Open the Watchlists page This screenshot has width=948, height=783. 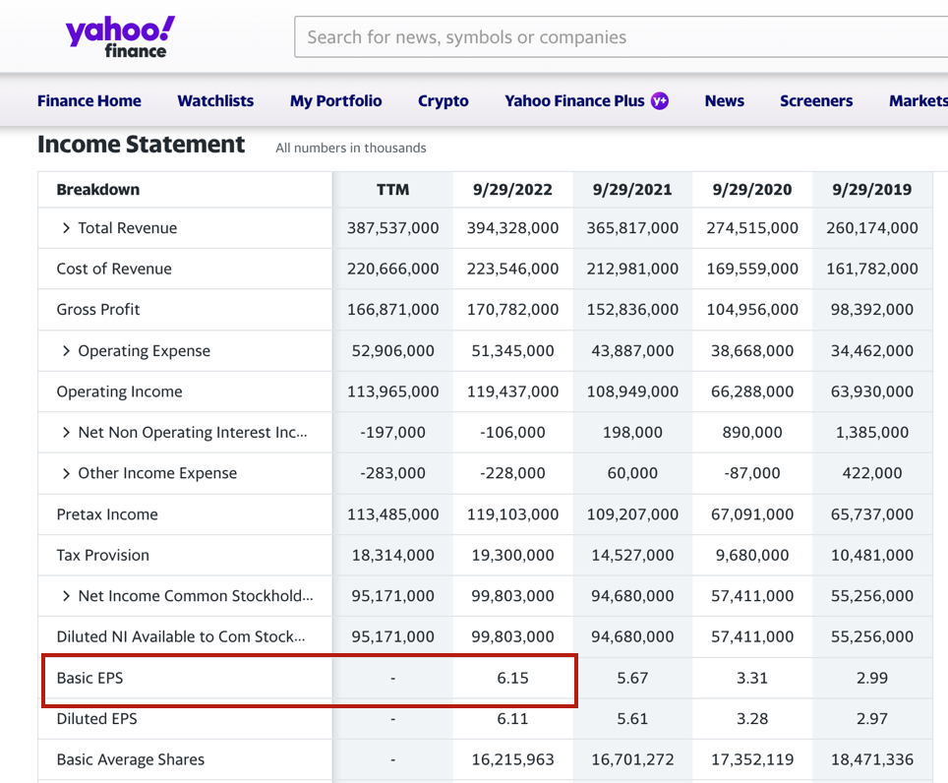[215, 100]
